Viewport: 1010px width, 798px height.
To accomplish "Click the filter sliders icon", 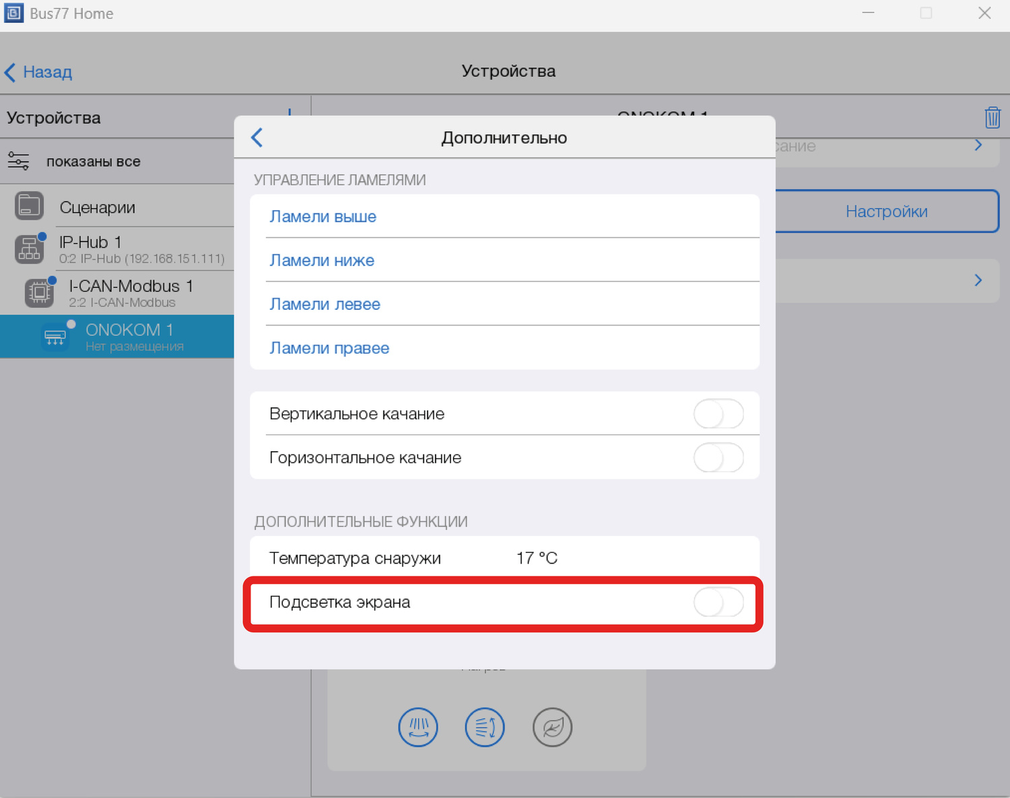I will tap(18, 162).
